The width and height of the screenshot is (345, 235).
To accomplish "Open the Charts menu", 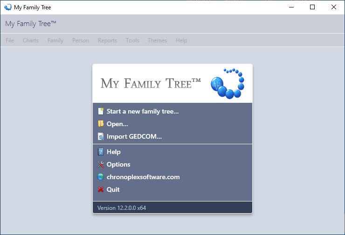I will click(31, 40).
